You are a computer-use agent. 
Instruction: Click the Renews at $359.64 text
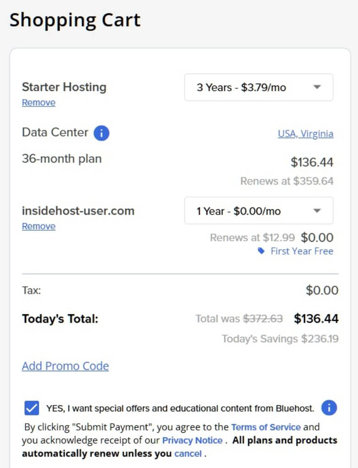(x=287, y=181)
